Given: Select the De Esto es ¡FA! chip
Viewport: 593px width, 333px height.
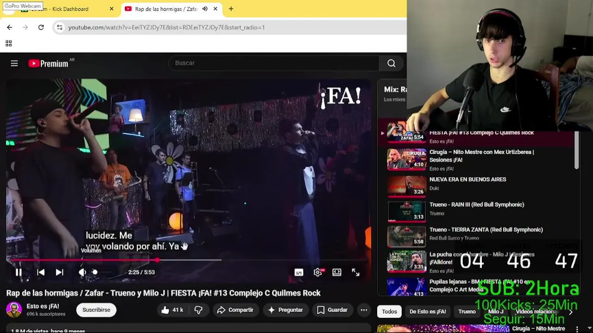Looking at the screenshot, I should [x=428, y=311].
